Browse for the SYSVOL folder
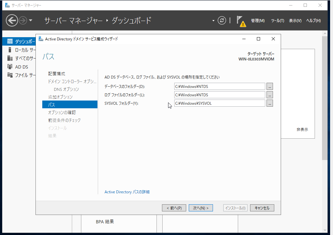The height and width of the screenshot is (235, 333). coord(270,103)
